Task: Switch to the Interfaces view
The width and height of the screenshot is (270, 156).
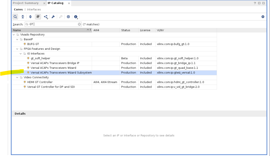Action: pyautogui.click(x=34, y=10)
